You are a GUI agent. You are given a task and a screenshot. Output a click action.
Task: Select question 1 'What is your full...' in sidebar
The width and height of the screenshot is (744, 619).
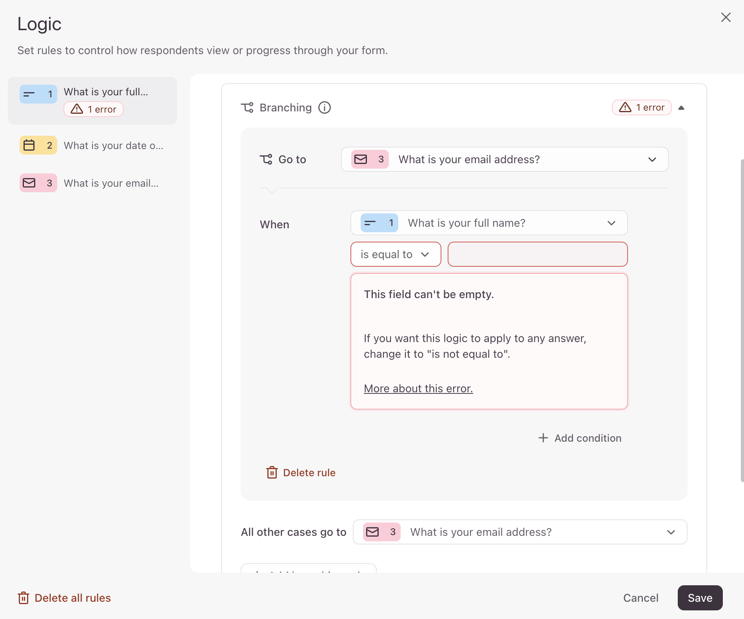pos(93,101)
